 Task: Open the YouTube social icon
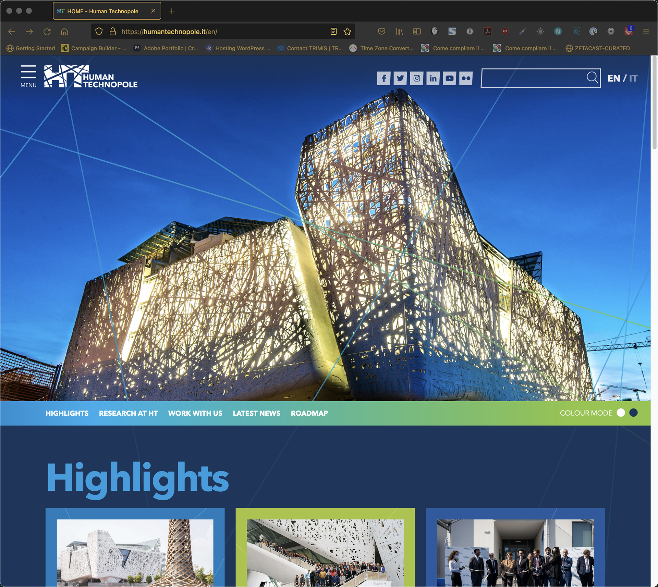point(449,78)
